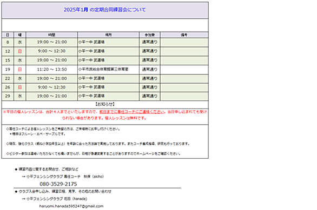Click the fee "通常通り" in the 19th row
The image size is (317, 210).
click(x=150, y=70)
